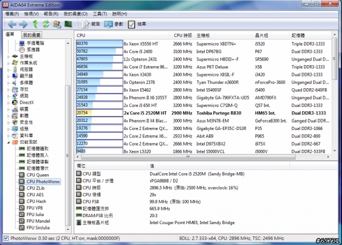This screenshot has width=342, height=245.
Task: Select 記憶體寫入 memory write benchmark
Action: [37, 155]
